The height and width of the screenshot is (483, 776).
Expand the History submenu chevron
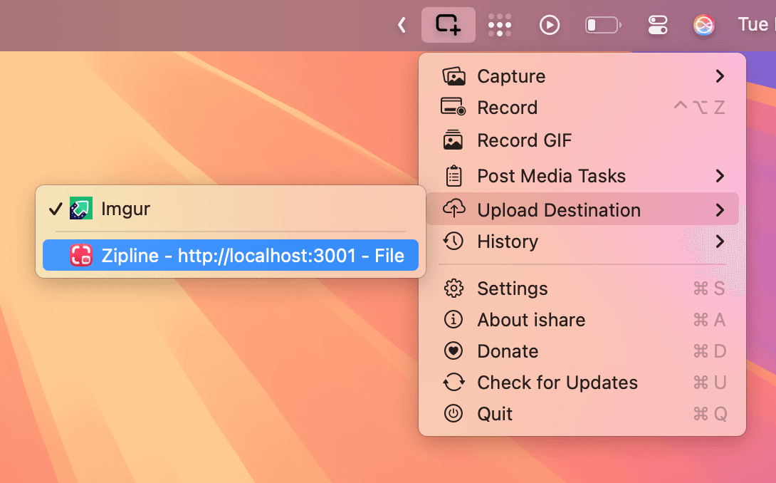point(720,241)
